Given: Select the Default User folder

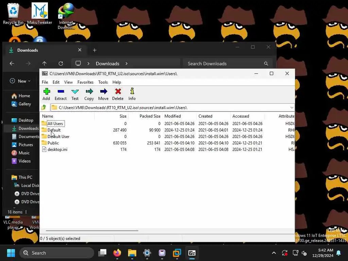Looking at the screenshot, I should (x=58, y=137).
